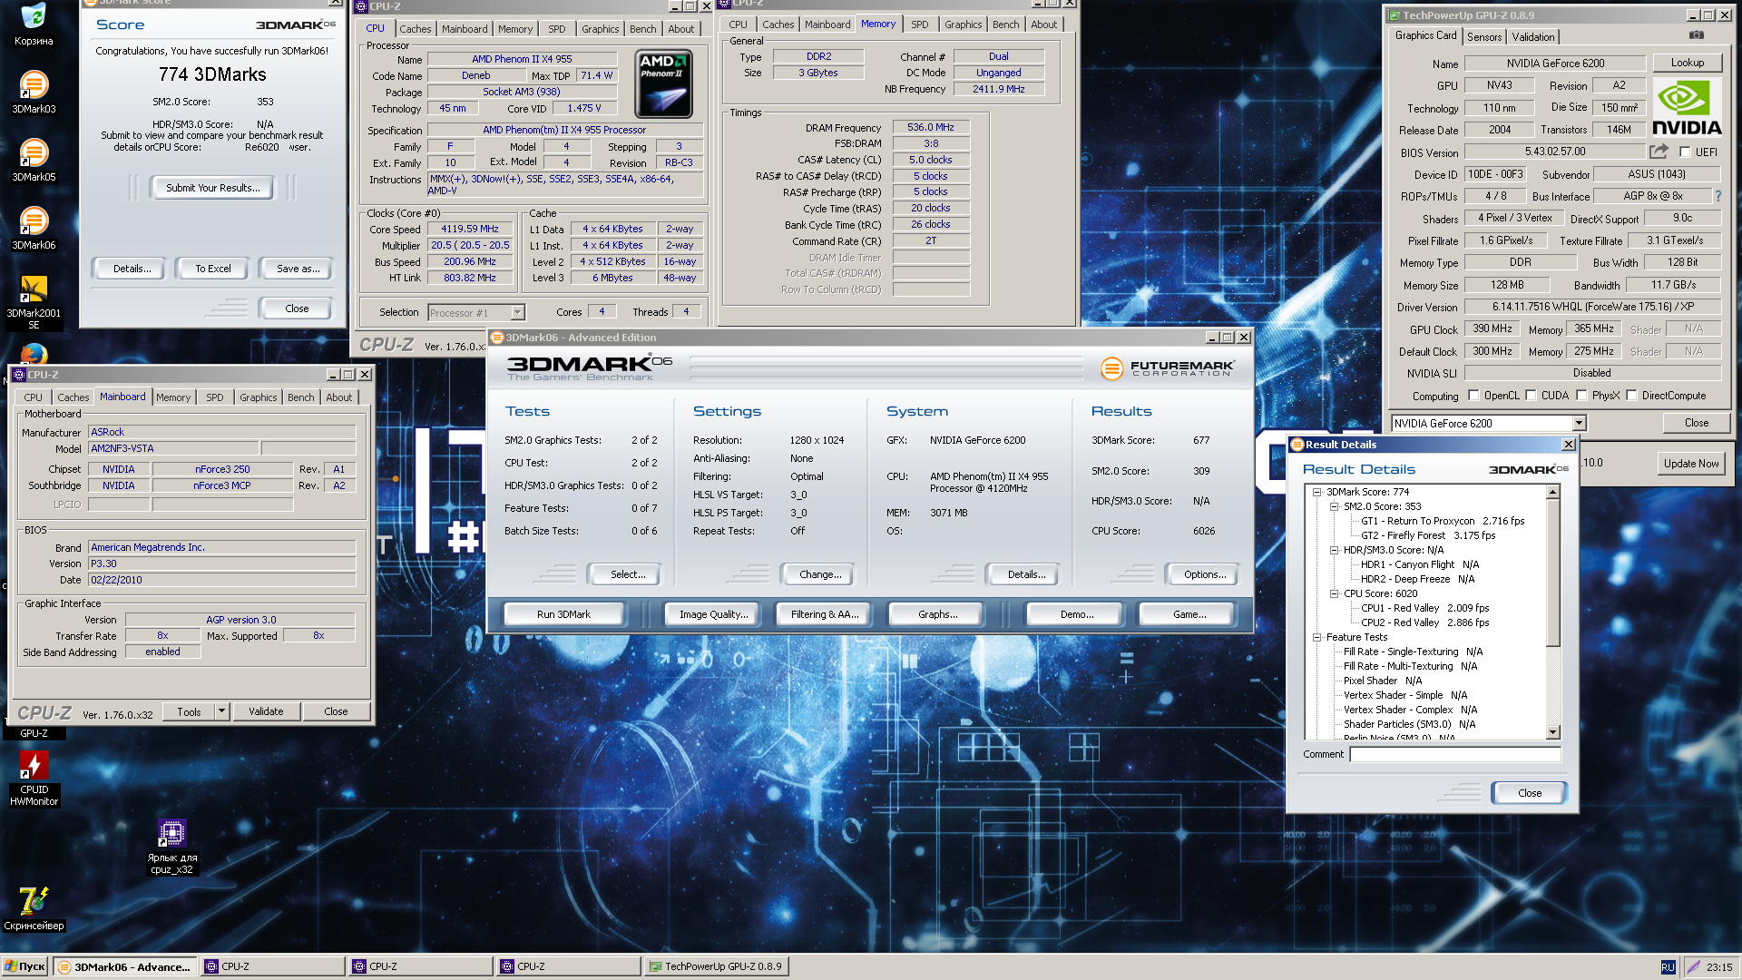Viewport: 1742px width, 980px height.
Task: Click TechPowerUp GPU-Z taskbar button
Action: 717,966
